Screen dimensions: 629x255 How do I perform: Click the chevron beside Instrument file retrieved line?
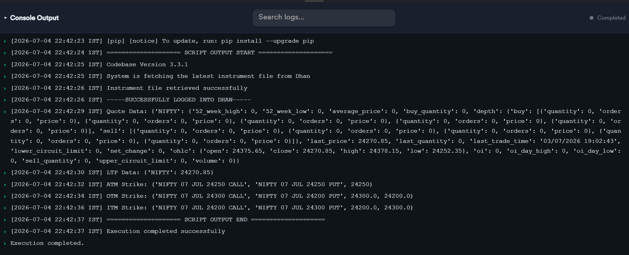pos(5,89)
